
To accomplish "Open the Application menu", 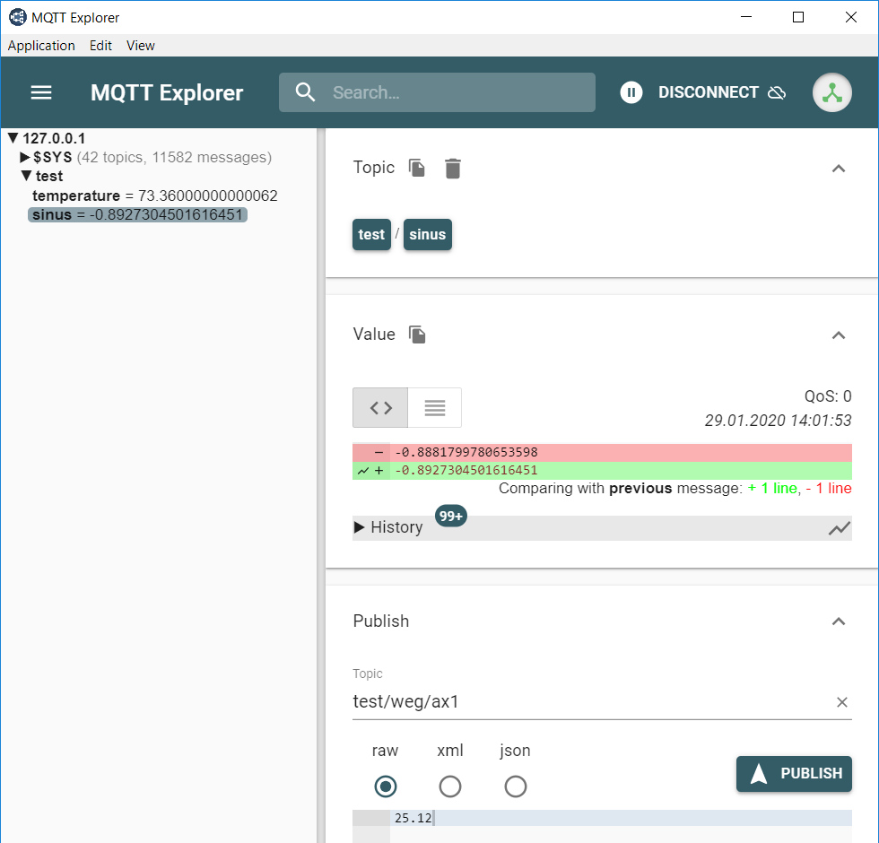I will coord(41,46).
